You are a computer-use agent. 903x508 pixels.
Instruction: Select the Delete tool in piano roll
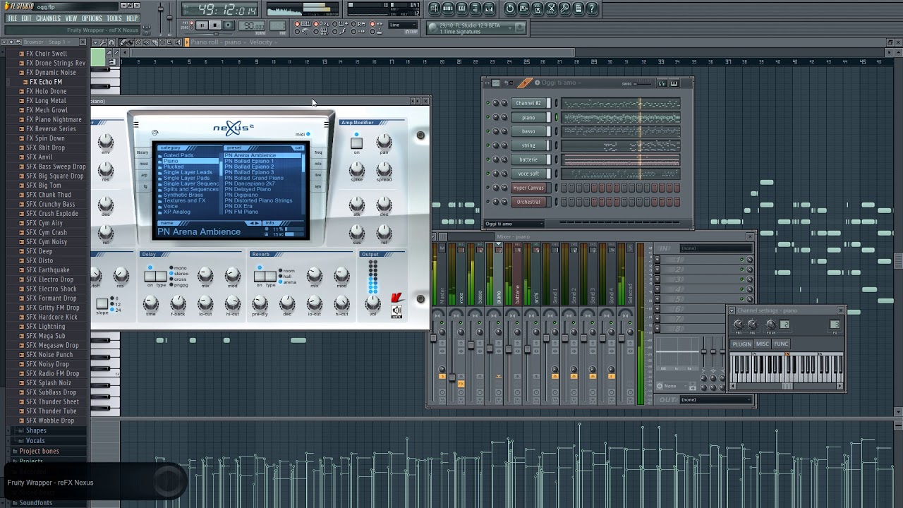tap(138, 42)
